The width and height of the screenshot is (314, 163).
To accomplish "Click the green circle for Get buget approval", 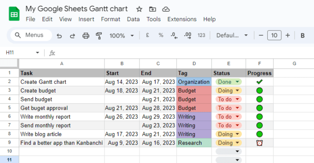I will coord(259,108).
